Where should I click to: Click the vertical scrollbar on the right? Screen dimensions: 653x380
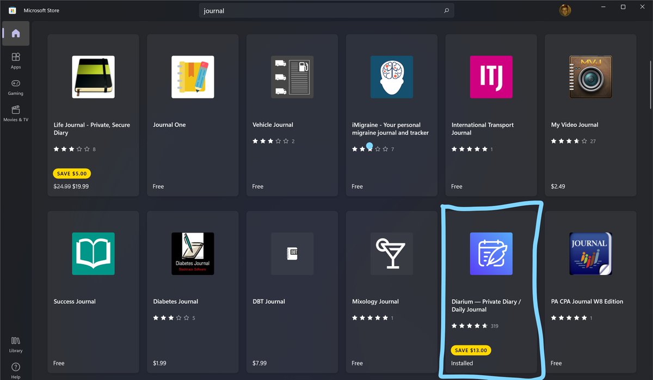tap(650, 76)
